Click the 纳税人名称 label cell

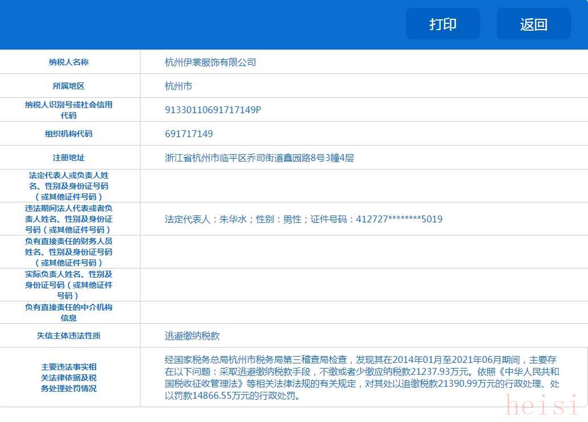point(69,62)
